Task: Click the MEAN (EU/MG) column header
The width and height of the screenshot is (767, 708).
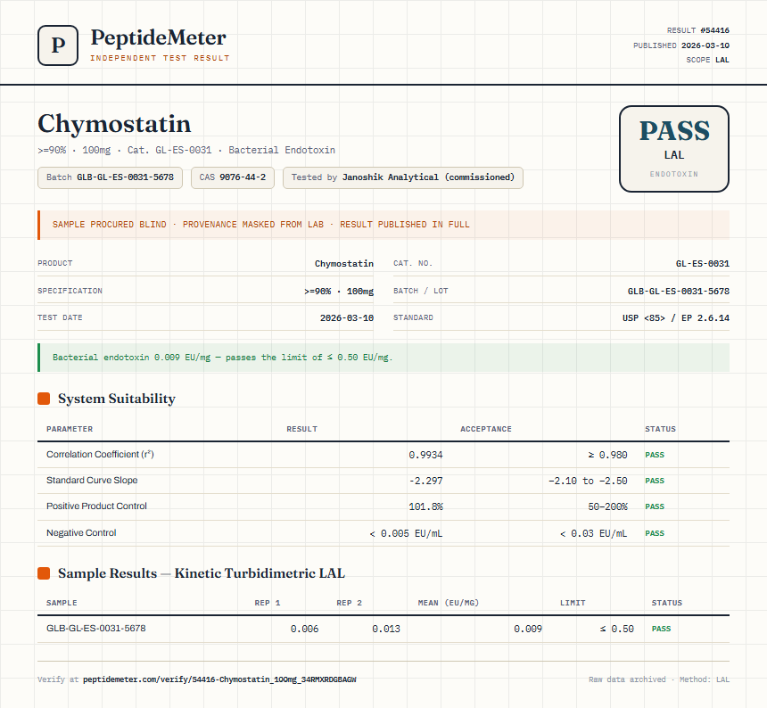Action: coord(448,603)
